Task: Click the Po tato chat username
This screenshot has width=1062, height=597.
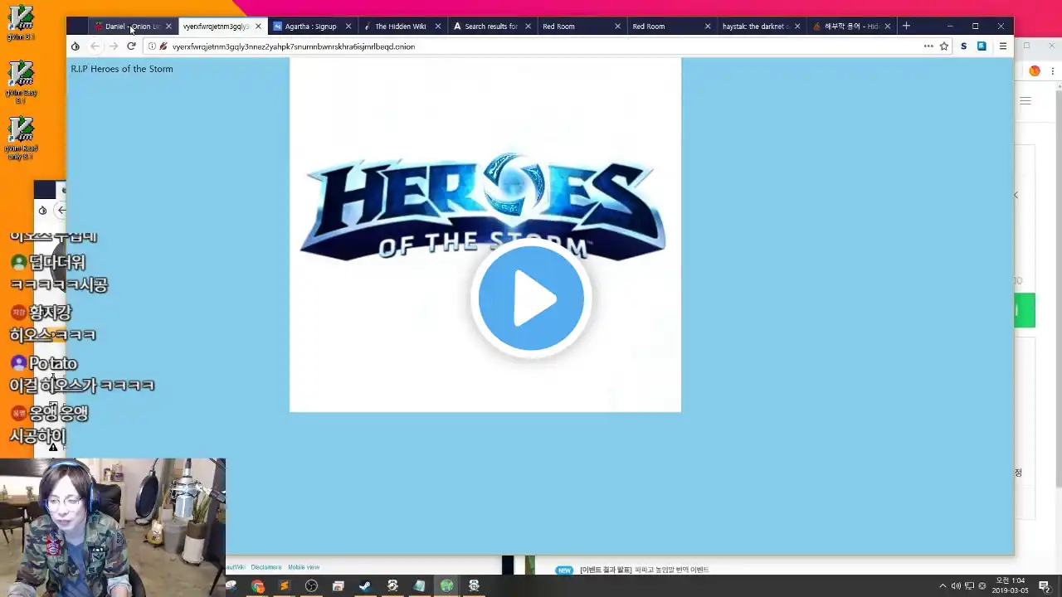Action: tap(53, 363)
